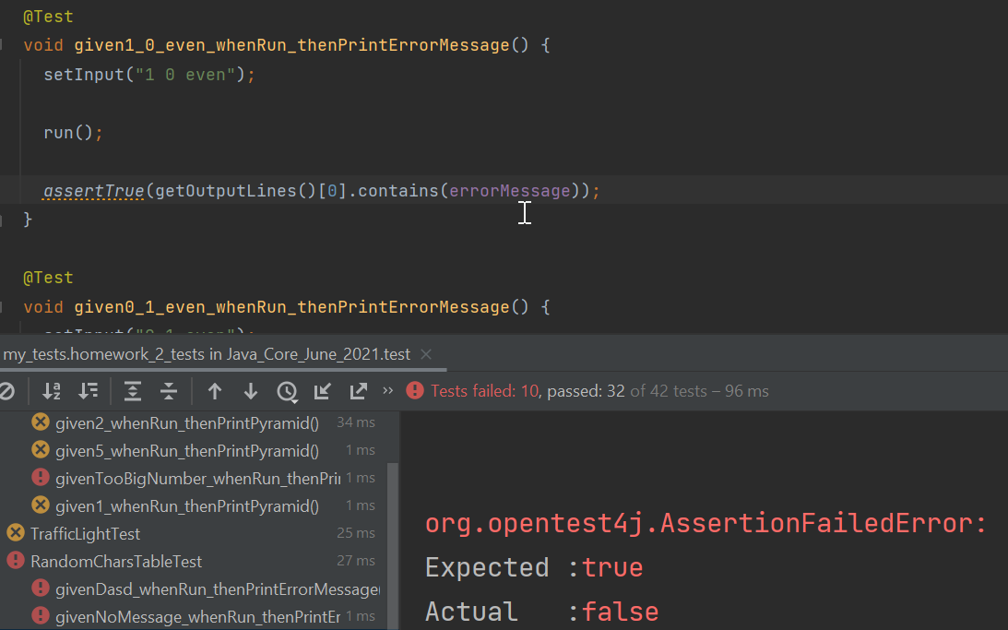Select my_tests.homework_2_tests run tab
Screen dimensions: 1008x630
point(207,354)
